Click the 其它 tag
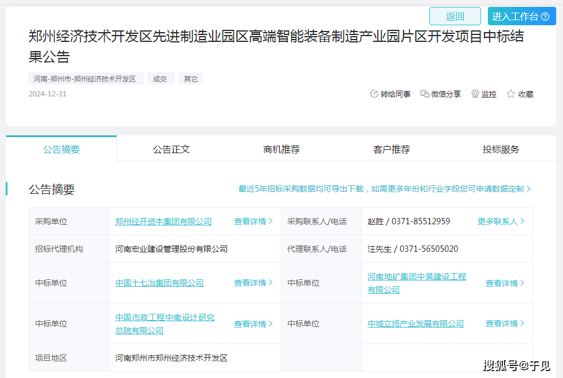The image size is (563, 378). 191,79
